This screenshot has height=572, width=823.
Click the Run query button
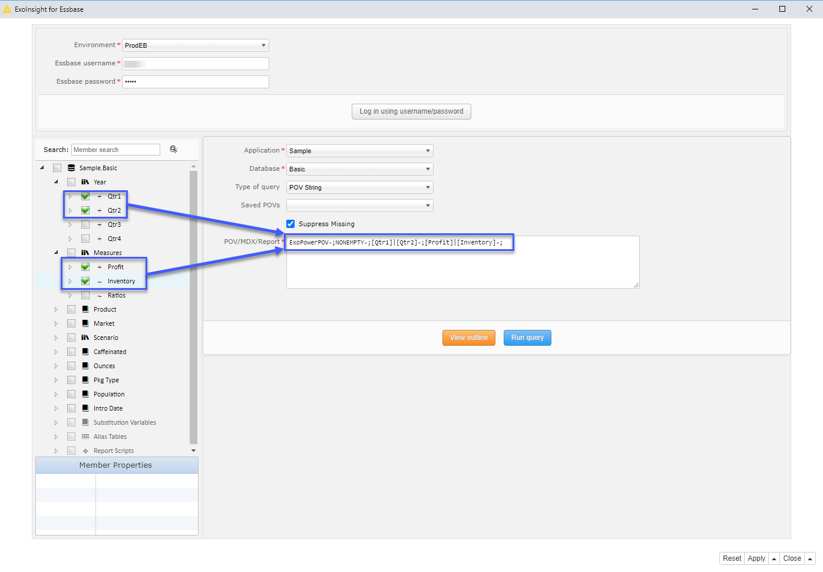(x=527, y=338)
